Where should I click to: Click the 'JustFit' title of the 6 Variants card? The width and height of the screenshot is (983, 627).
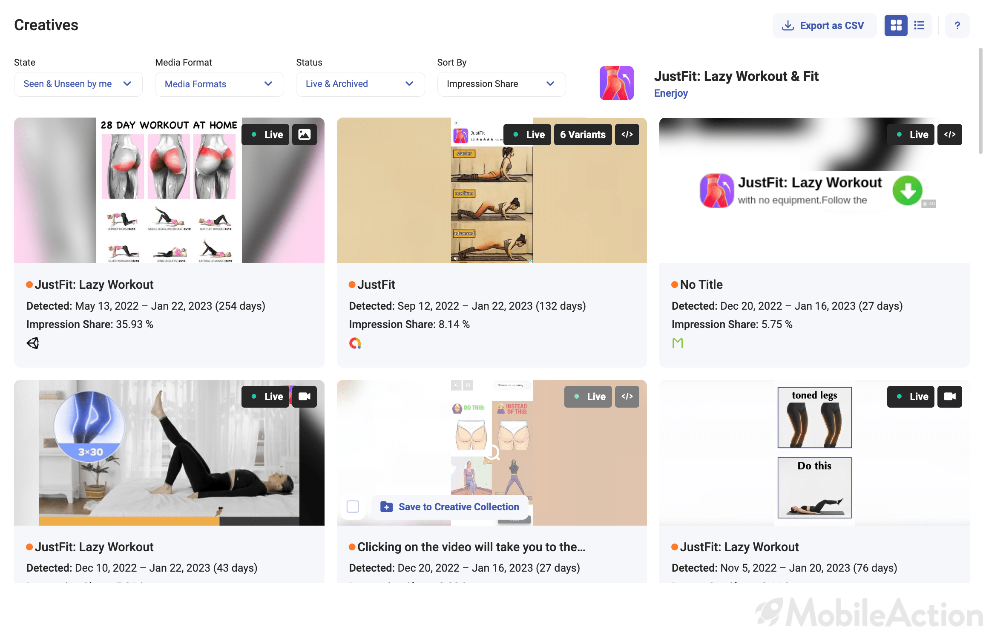[x=376, y=285]
